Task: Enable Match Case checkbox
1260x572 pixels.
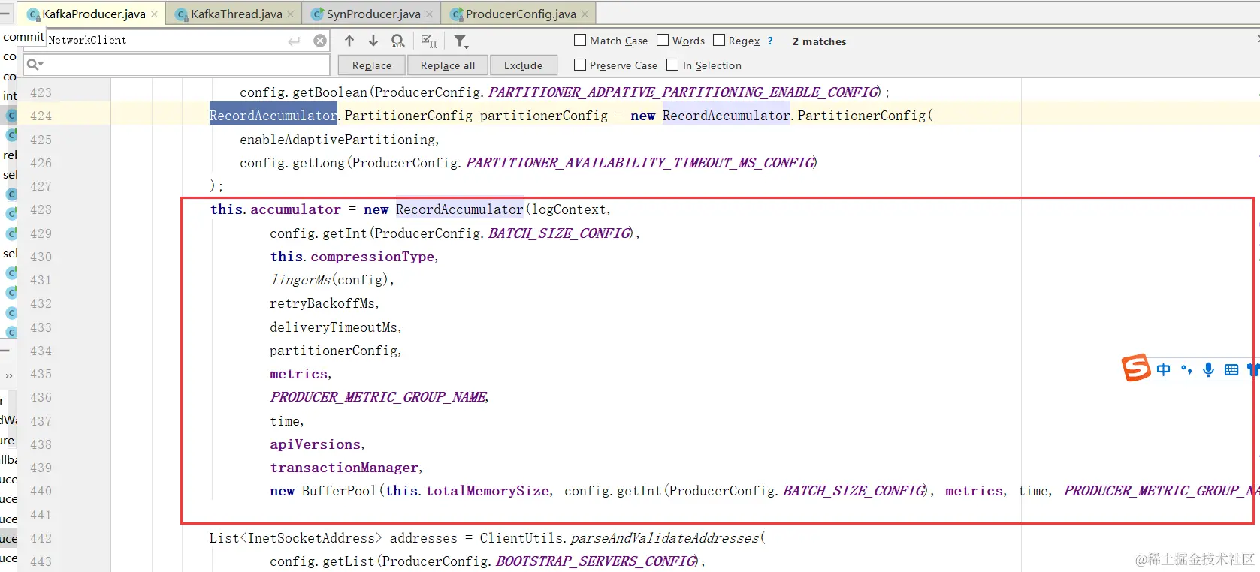Action: pos(580,40)
